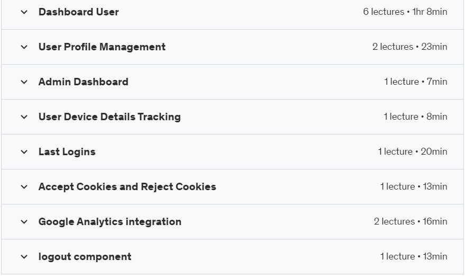
Task: Expand Google Analytics integration chevron
Action: coord(24,222)
